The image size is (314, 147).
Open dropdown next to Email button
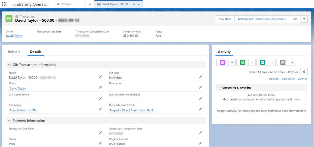click(292, 62)
